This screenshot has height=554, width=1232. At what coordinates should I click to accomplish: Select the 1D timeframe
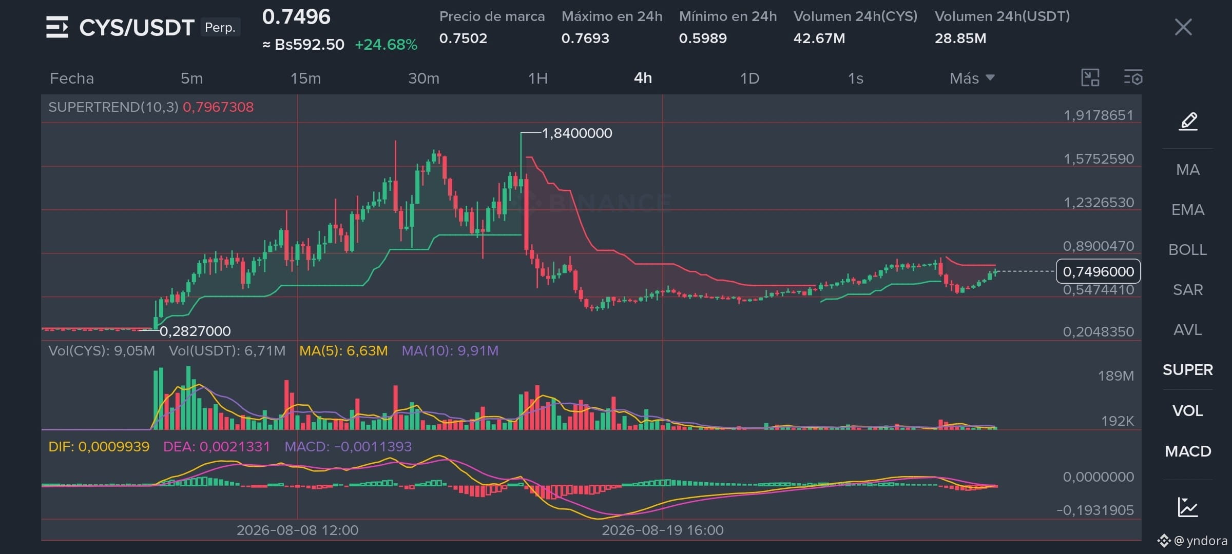click(x=749, y=78)
